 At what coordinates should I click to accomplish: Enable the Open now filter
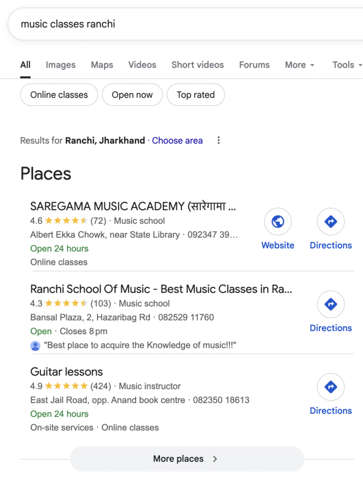(x=132, y=95)
